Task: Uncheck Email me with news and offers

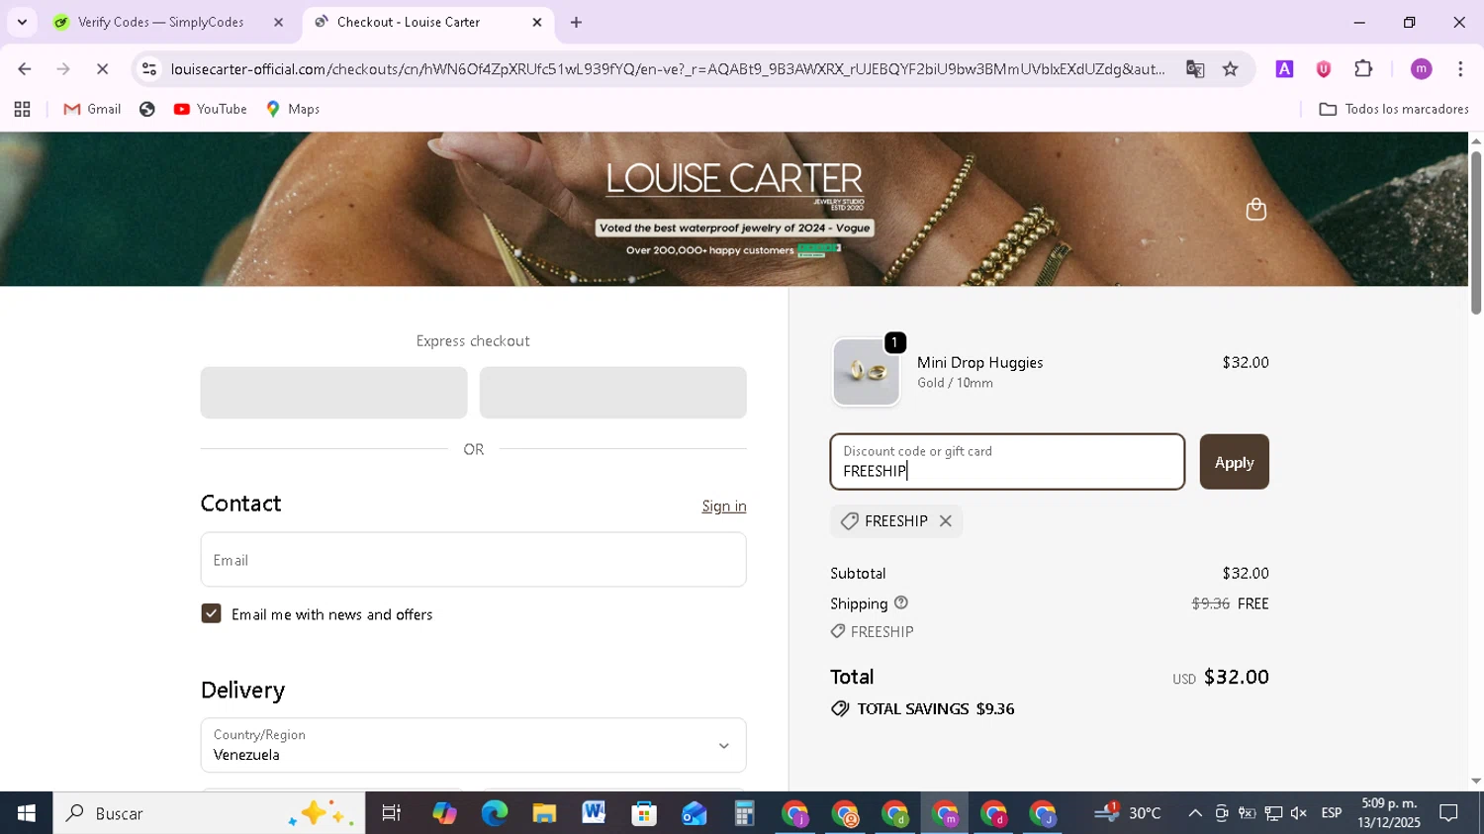Action: [211, 614]
